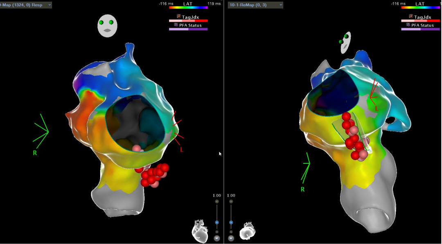442x244 pixels.
Task: Click the red L axis marker in left panel
Action: [x=178, y=131]
